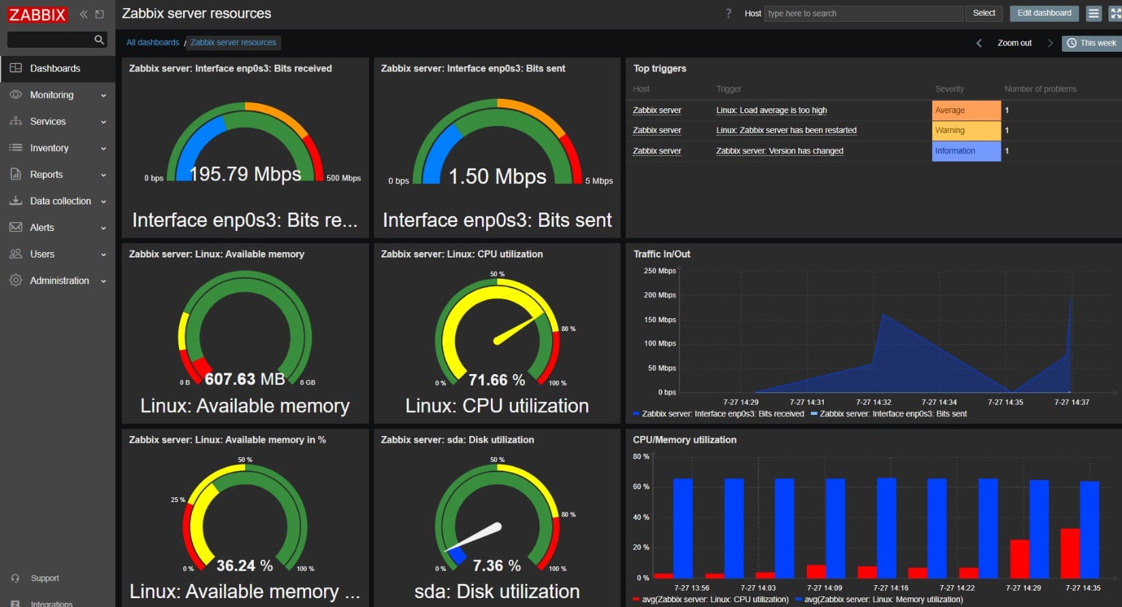Click the Monitoring eye icon
Image resolution: width=1122 pixels, height=607 pixels.
point(16,95)
